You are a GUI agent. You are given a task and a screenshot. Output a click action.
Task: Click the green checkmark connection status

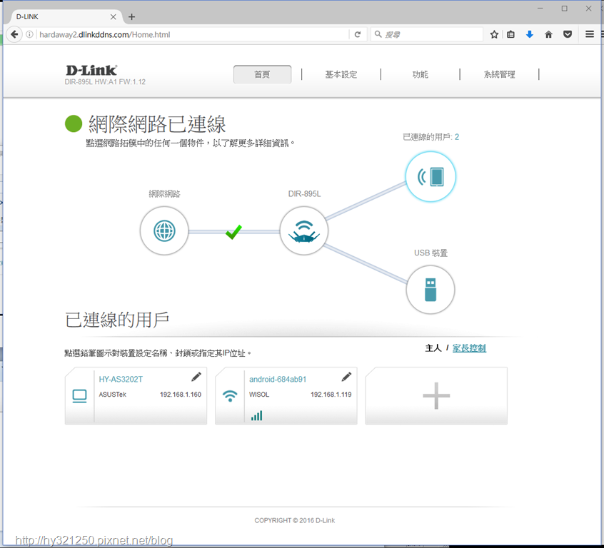[233, 232]
